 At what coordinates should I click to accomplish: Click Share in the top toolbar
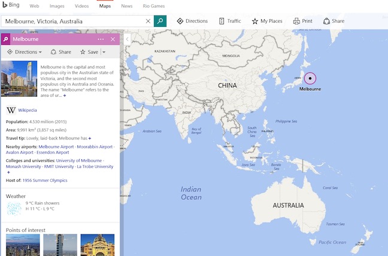(334, 22)
